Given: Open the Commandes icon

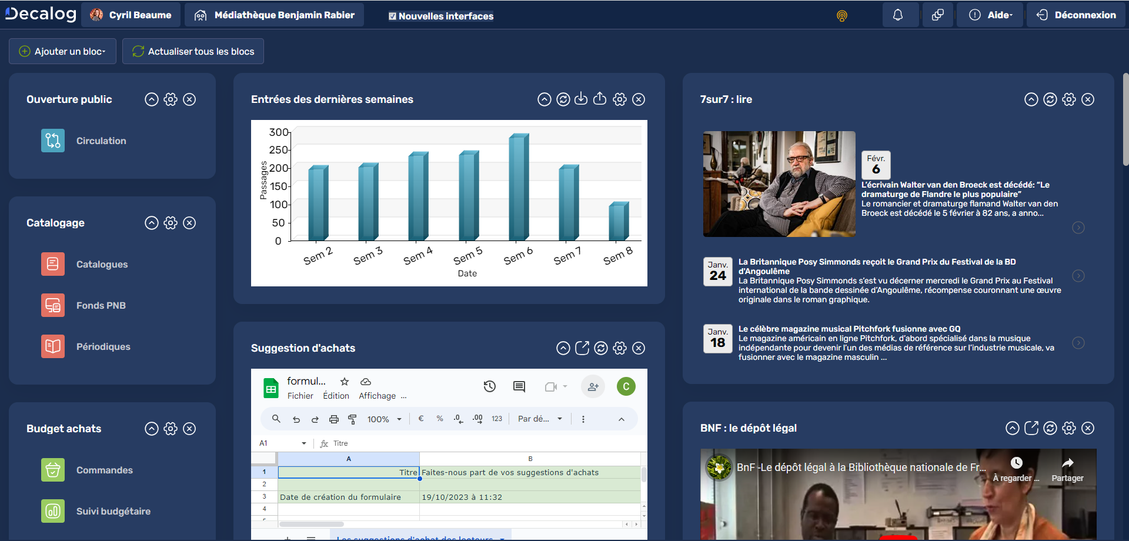Looking at the screenshot, I should tap(52, 470).
